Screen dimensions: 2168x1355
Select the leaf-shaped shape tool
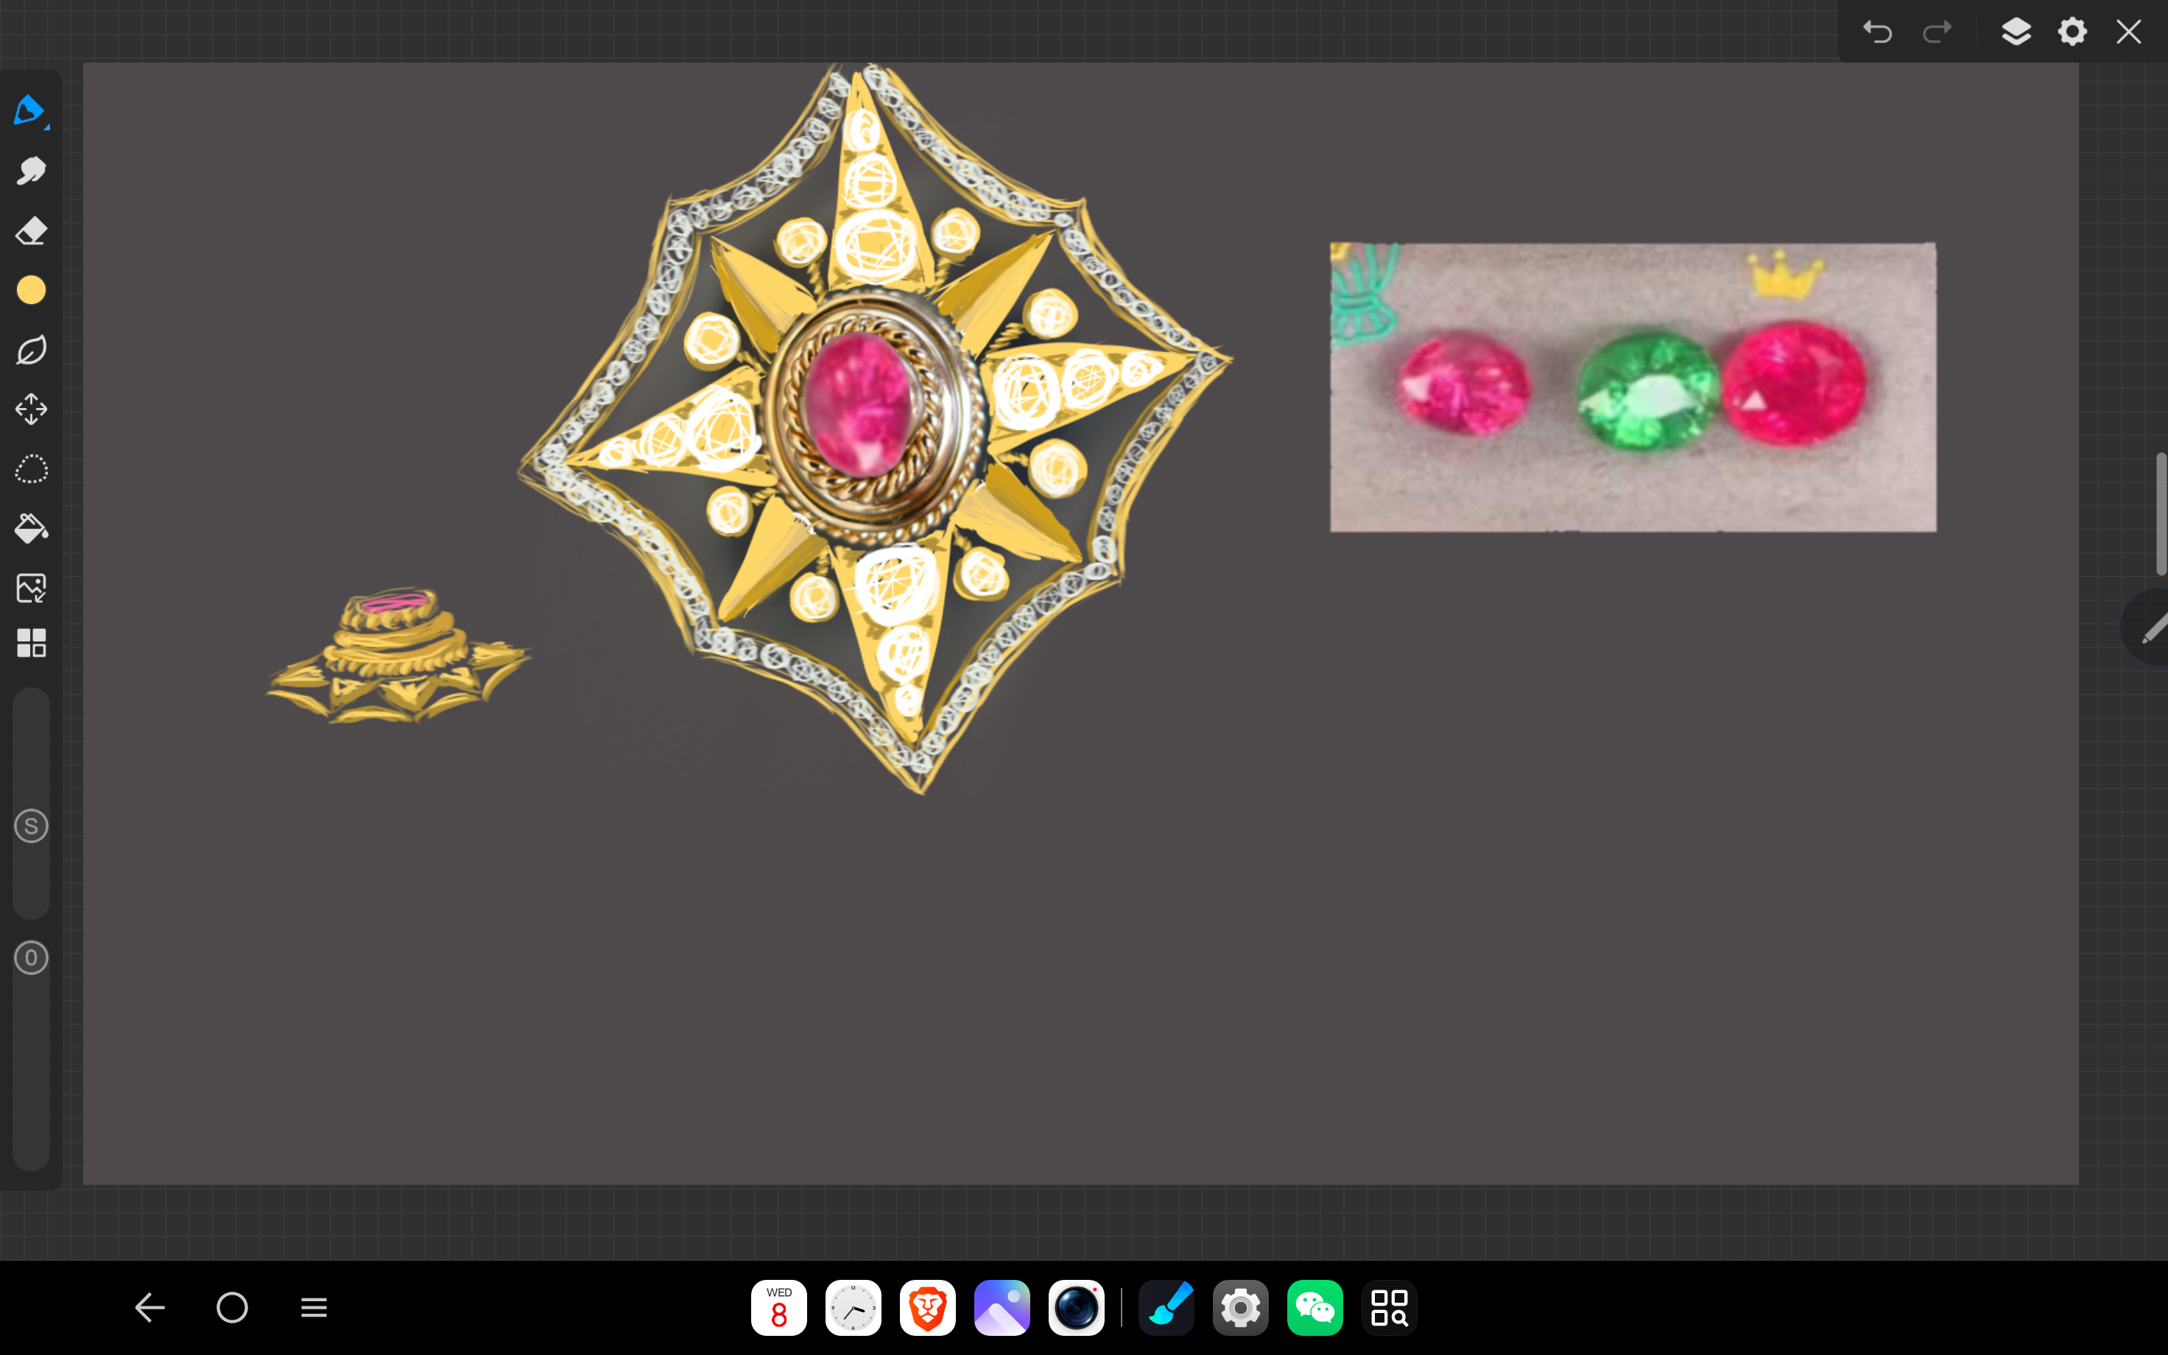click(30, 350)
